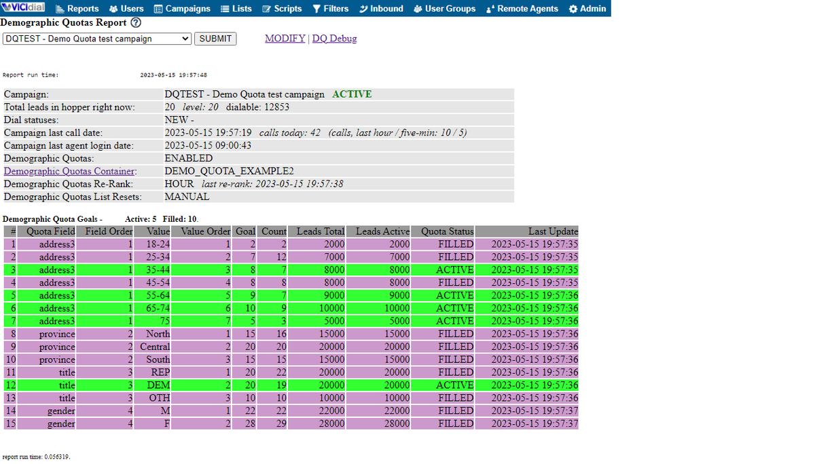Click the MANUAL list resets value
The height and width of the screenshot is (464, 815).
tap(187, 197)
